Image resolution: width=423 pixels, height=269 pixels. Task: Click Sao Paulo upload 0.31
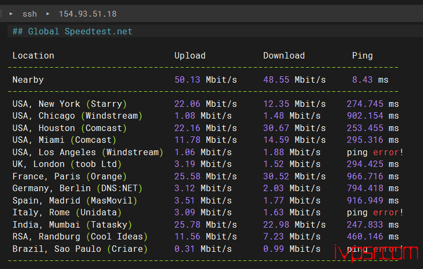pos(185,249)
